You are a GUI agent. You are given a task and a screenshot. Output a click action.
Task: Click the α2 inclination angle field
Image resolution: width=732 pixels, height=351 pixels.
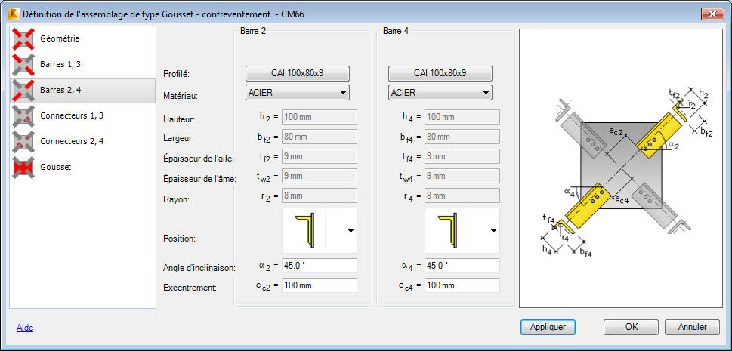coord(320,266)
